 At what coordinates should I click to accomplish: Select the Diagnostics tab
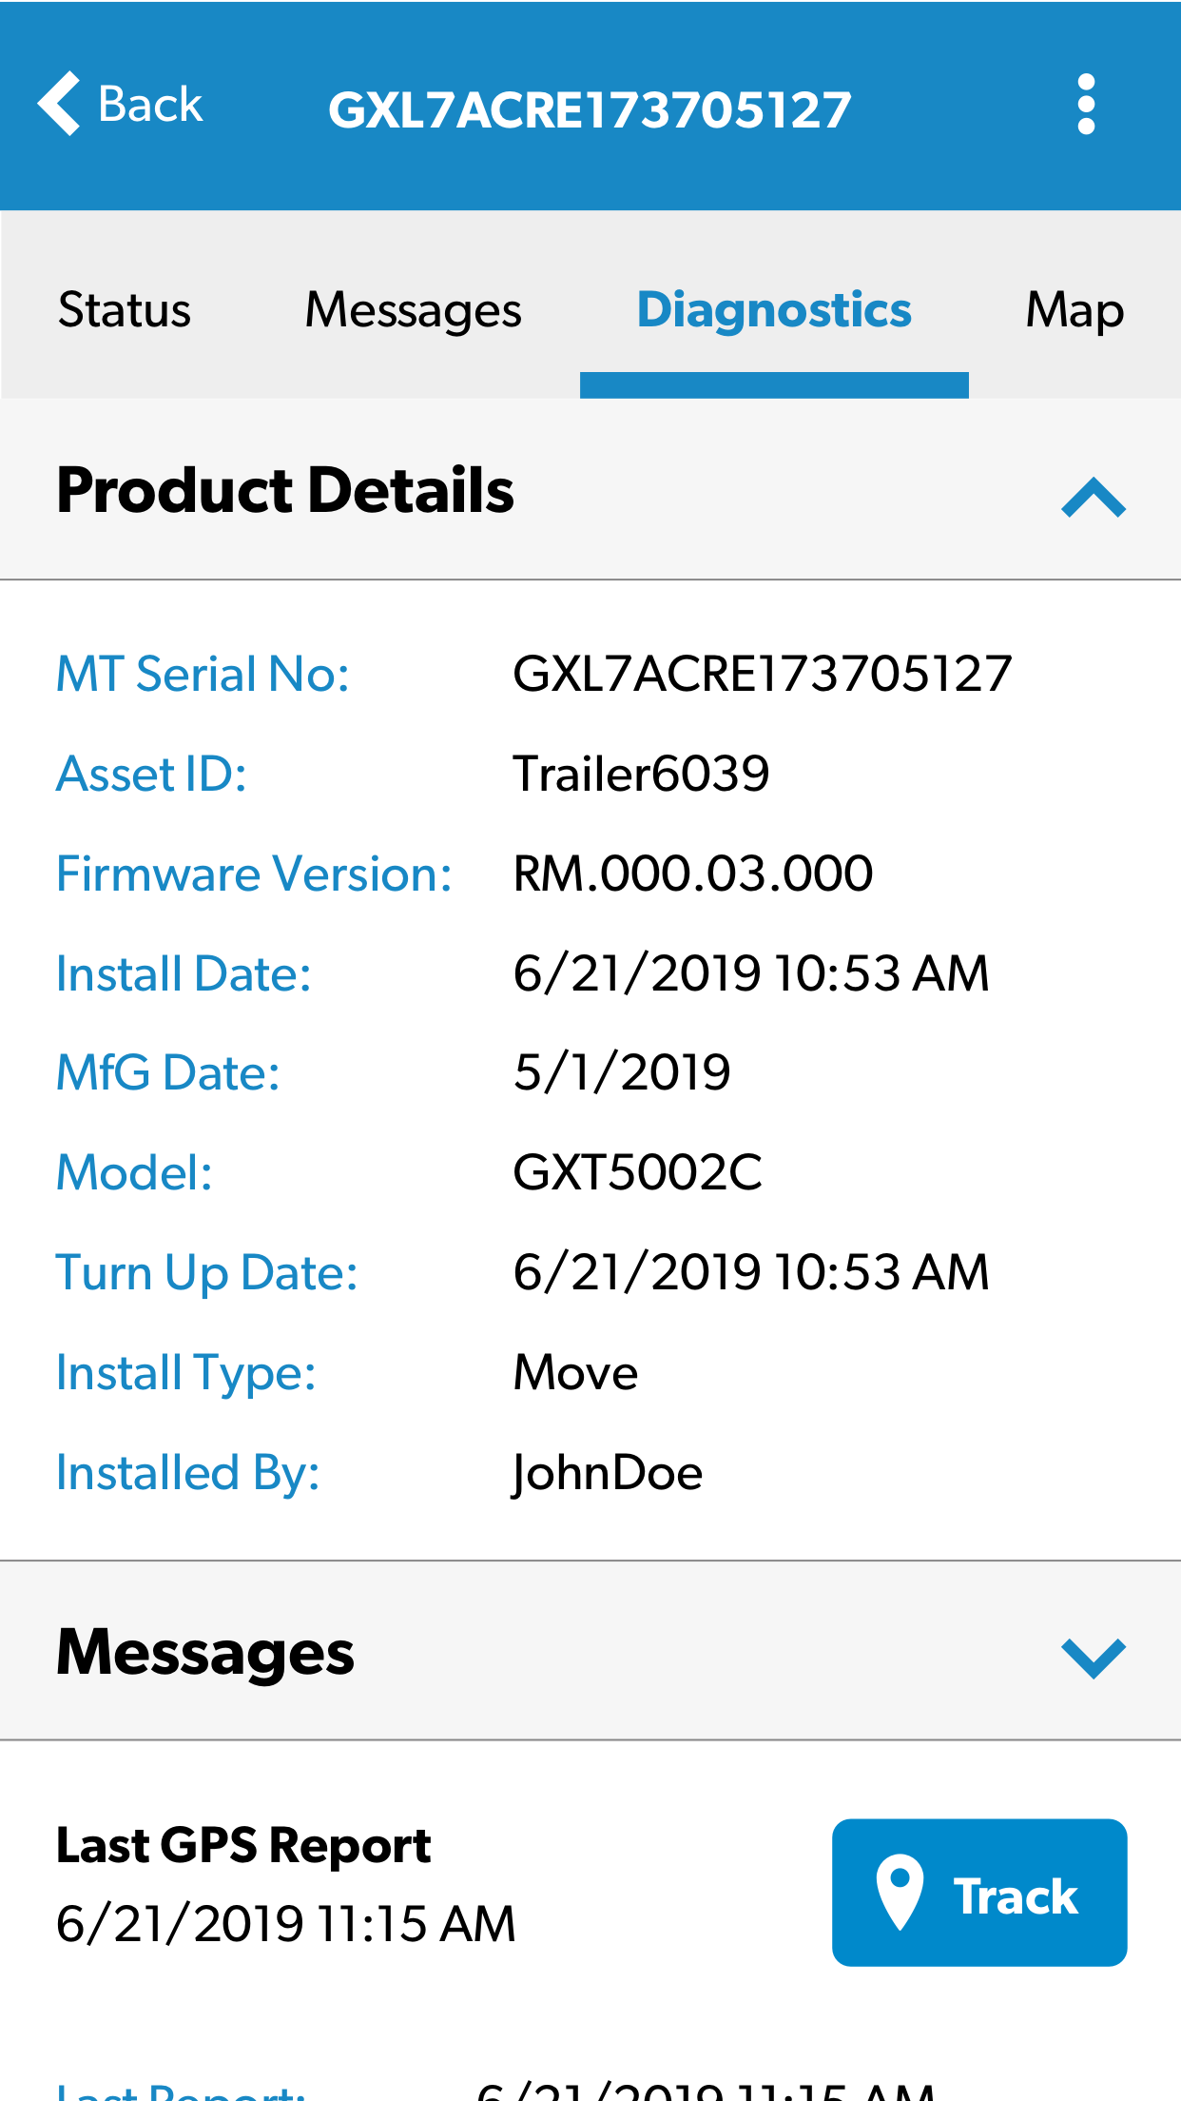pyautogui.click(x=774, y=310)
